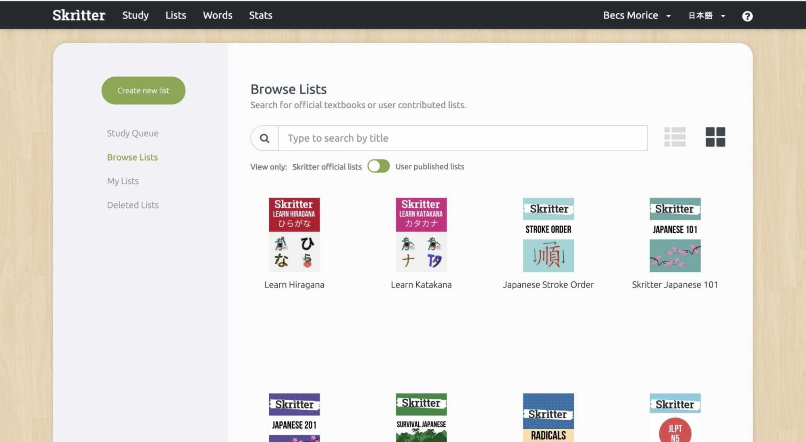
Task: Open the help question mark icon
Action: point(747,16)
